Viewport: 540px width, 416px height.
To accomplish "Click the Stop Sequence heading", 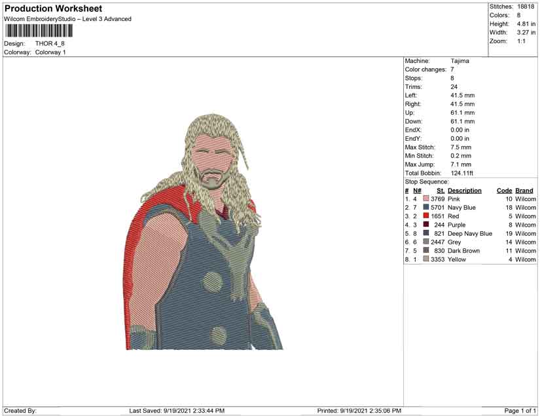I will [x=427, y=181].
